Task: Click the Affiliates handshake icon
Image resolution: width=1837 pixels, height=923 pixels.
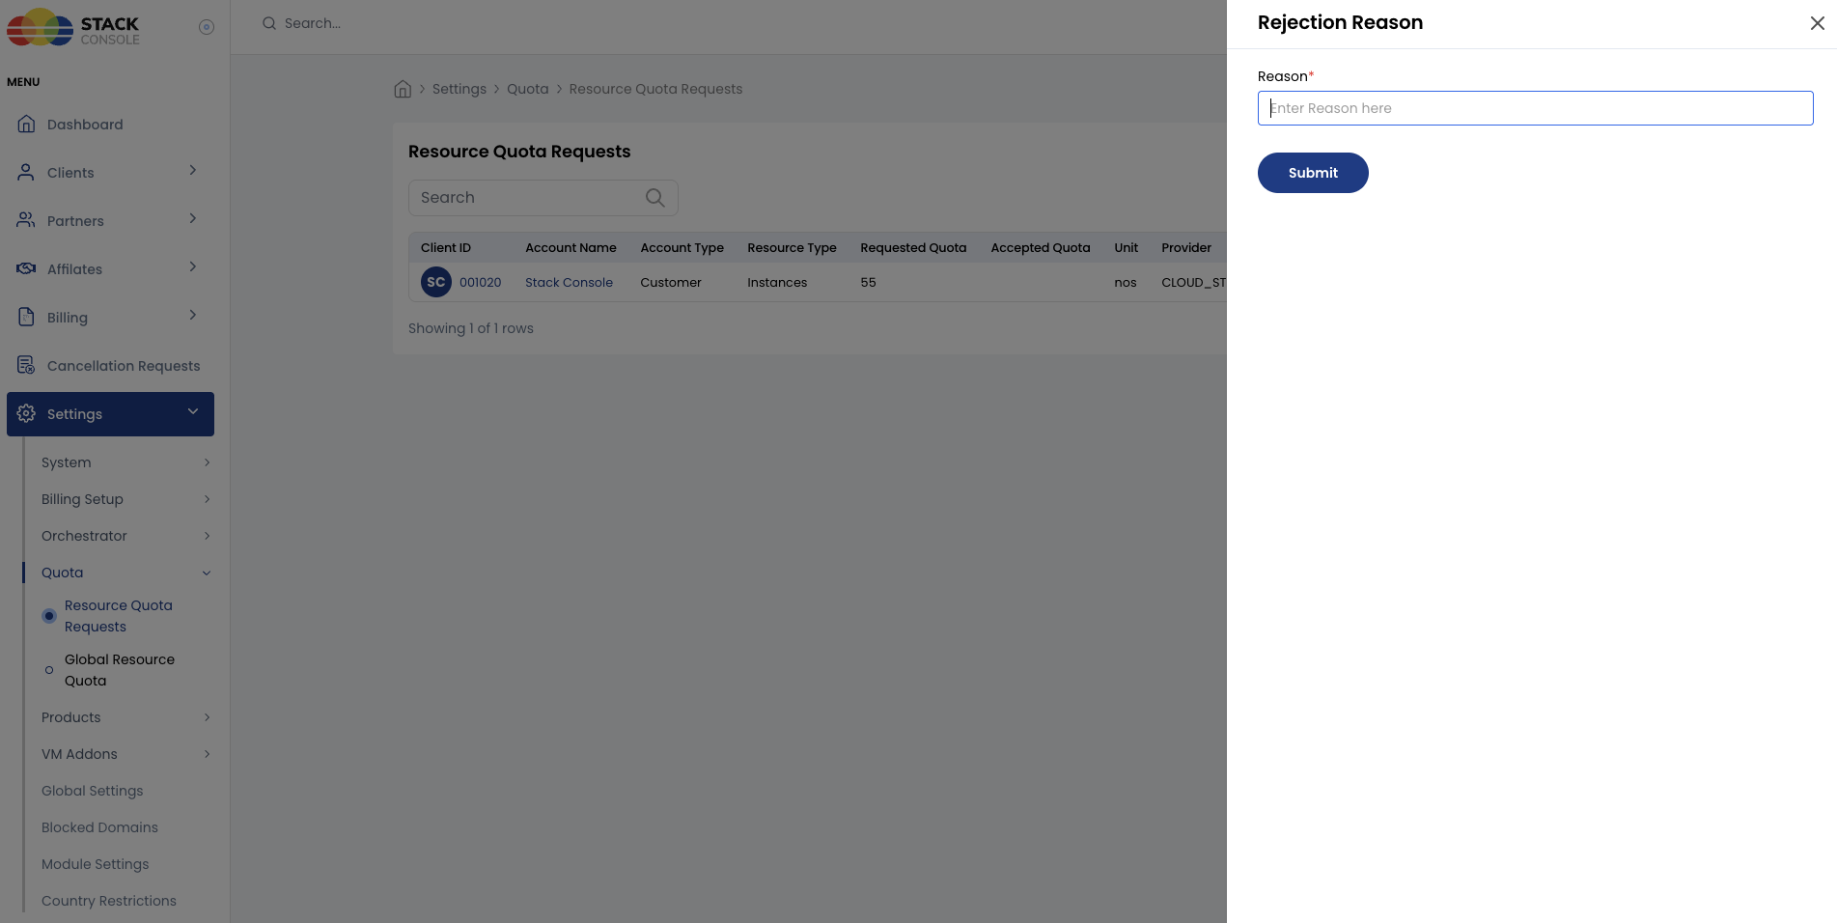Action: tap(27, 268)
